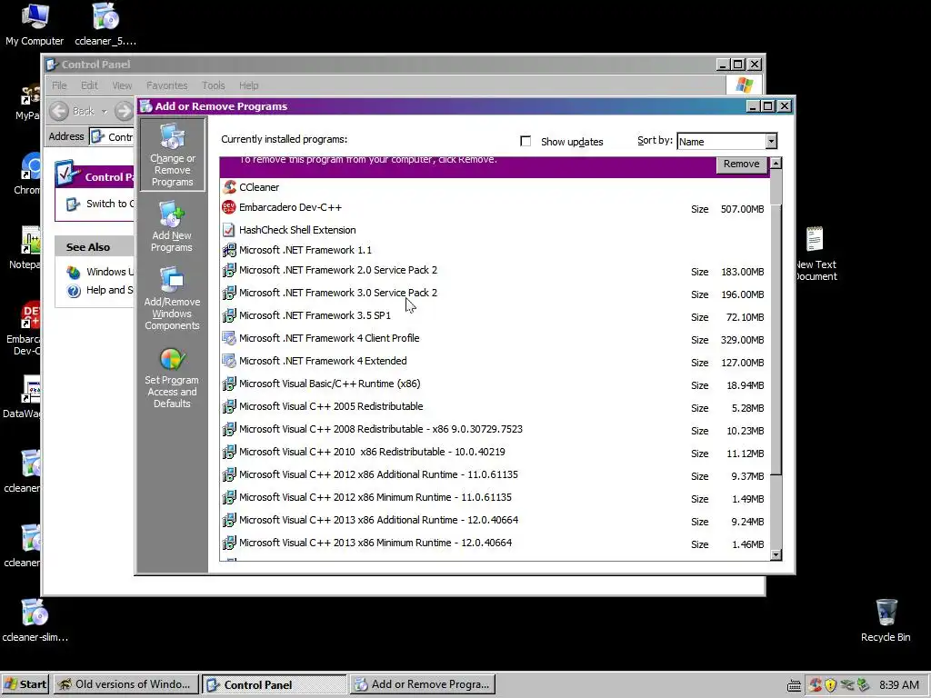The width and height of the screenshot is (931, 698).
Task: Click the CCleaner icon in system tray
Action: pos(816,685)
